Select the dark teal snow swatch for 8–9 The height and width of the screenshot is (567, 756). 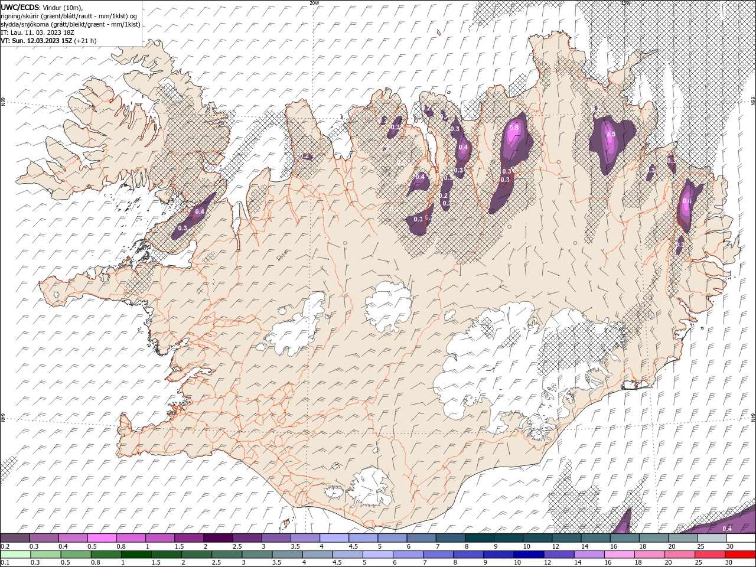click(x=480, y=538)
